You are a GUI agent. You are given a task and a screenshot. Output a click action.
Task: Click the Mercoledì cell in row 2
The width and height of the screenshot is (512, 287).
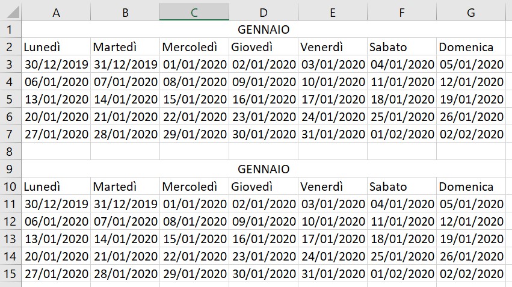coord(194,47)
